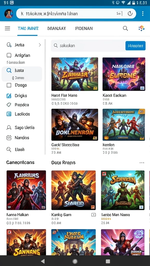Viewport: 150px width, 266px height.
Task: Tap the profile avatar in the top bar
Action: pyautogui.click(x=9, y=14)
